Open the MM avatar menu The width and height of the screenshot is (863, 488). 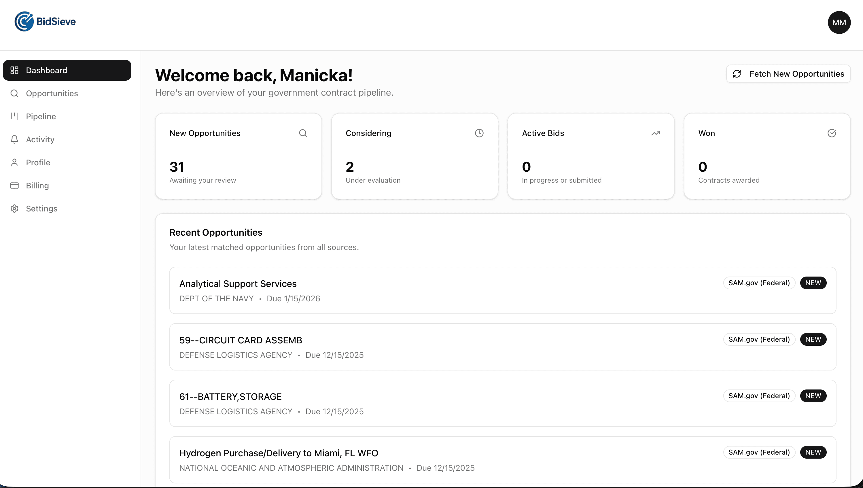(x=839, y=22)
